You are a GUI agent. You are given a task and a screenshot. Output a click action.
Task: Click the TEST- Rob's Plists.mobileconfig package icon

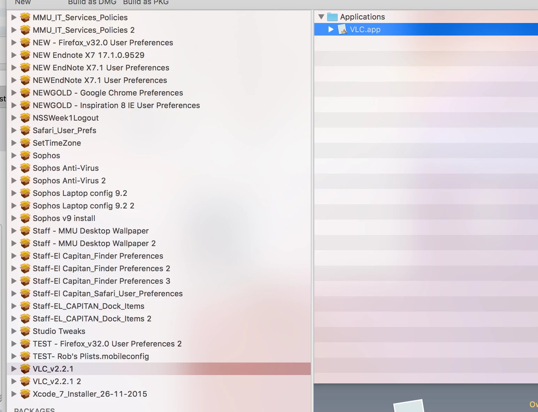[x=25, y=356]
